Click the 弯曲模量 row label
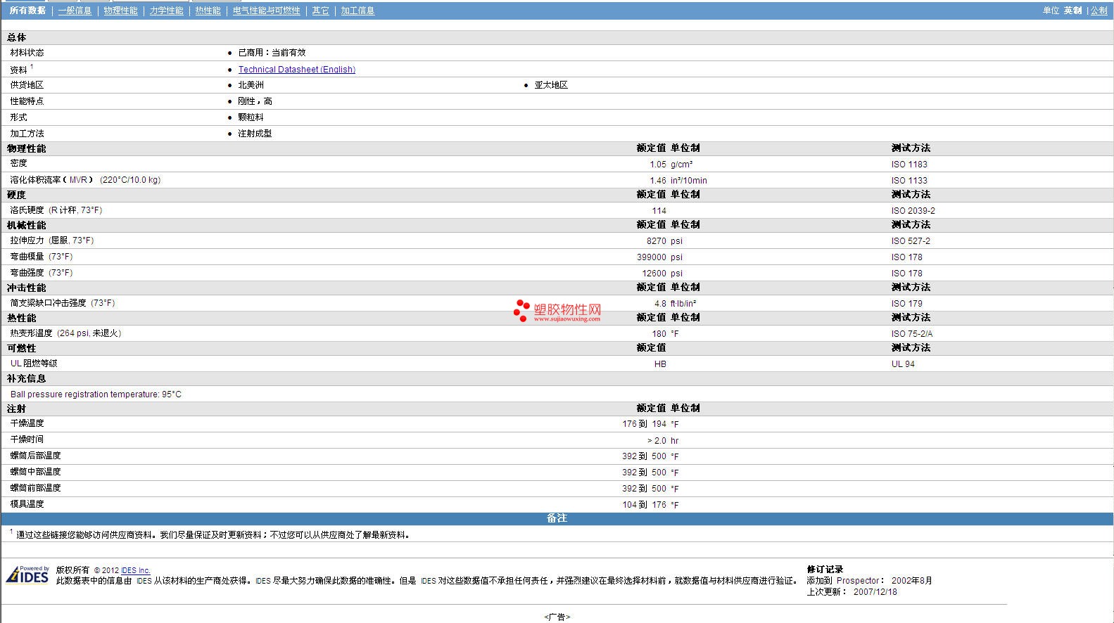 coord(41,257)
